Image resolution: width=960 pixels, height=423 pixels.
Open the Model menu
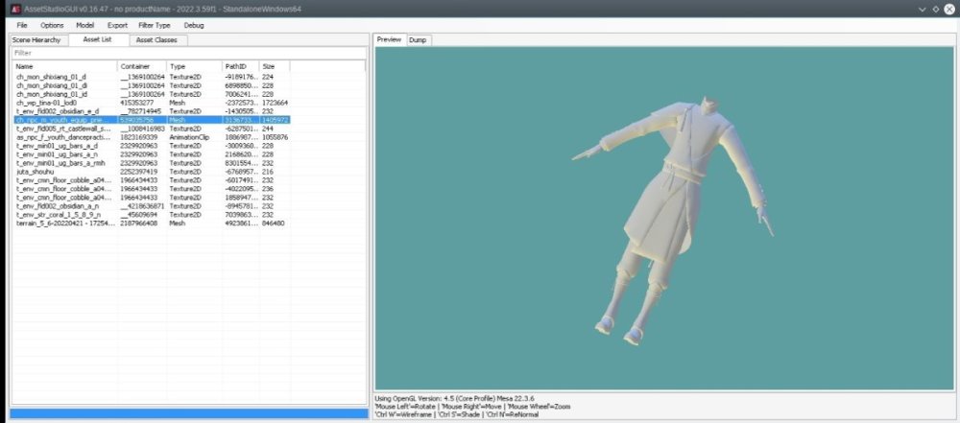(85, 25)
